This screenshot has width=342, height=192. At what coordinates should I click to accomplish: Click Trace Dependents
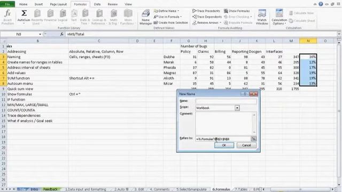pos(207,17)
